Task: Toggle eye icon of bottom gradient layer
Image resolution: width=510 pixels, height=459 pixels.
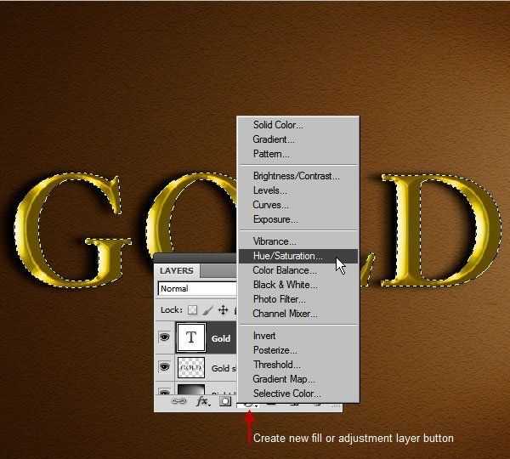Action: click(x=164, y=390)
